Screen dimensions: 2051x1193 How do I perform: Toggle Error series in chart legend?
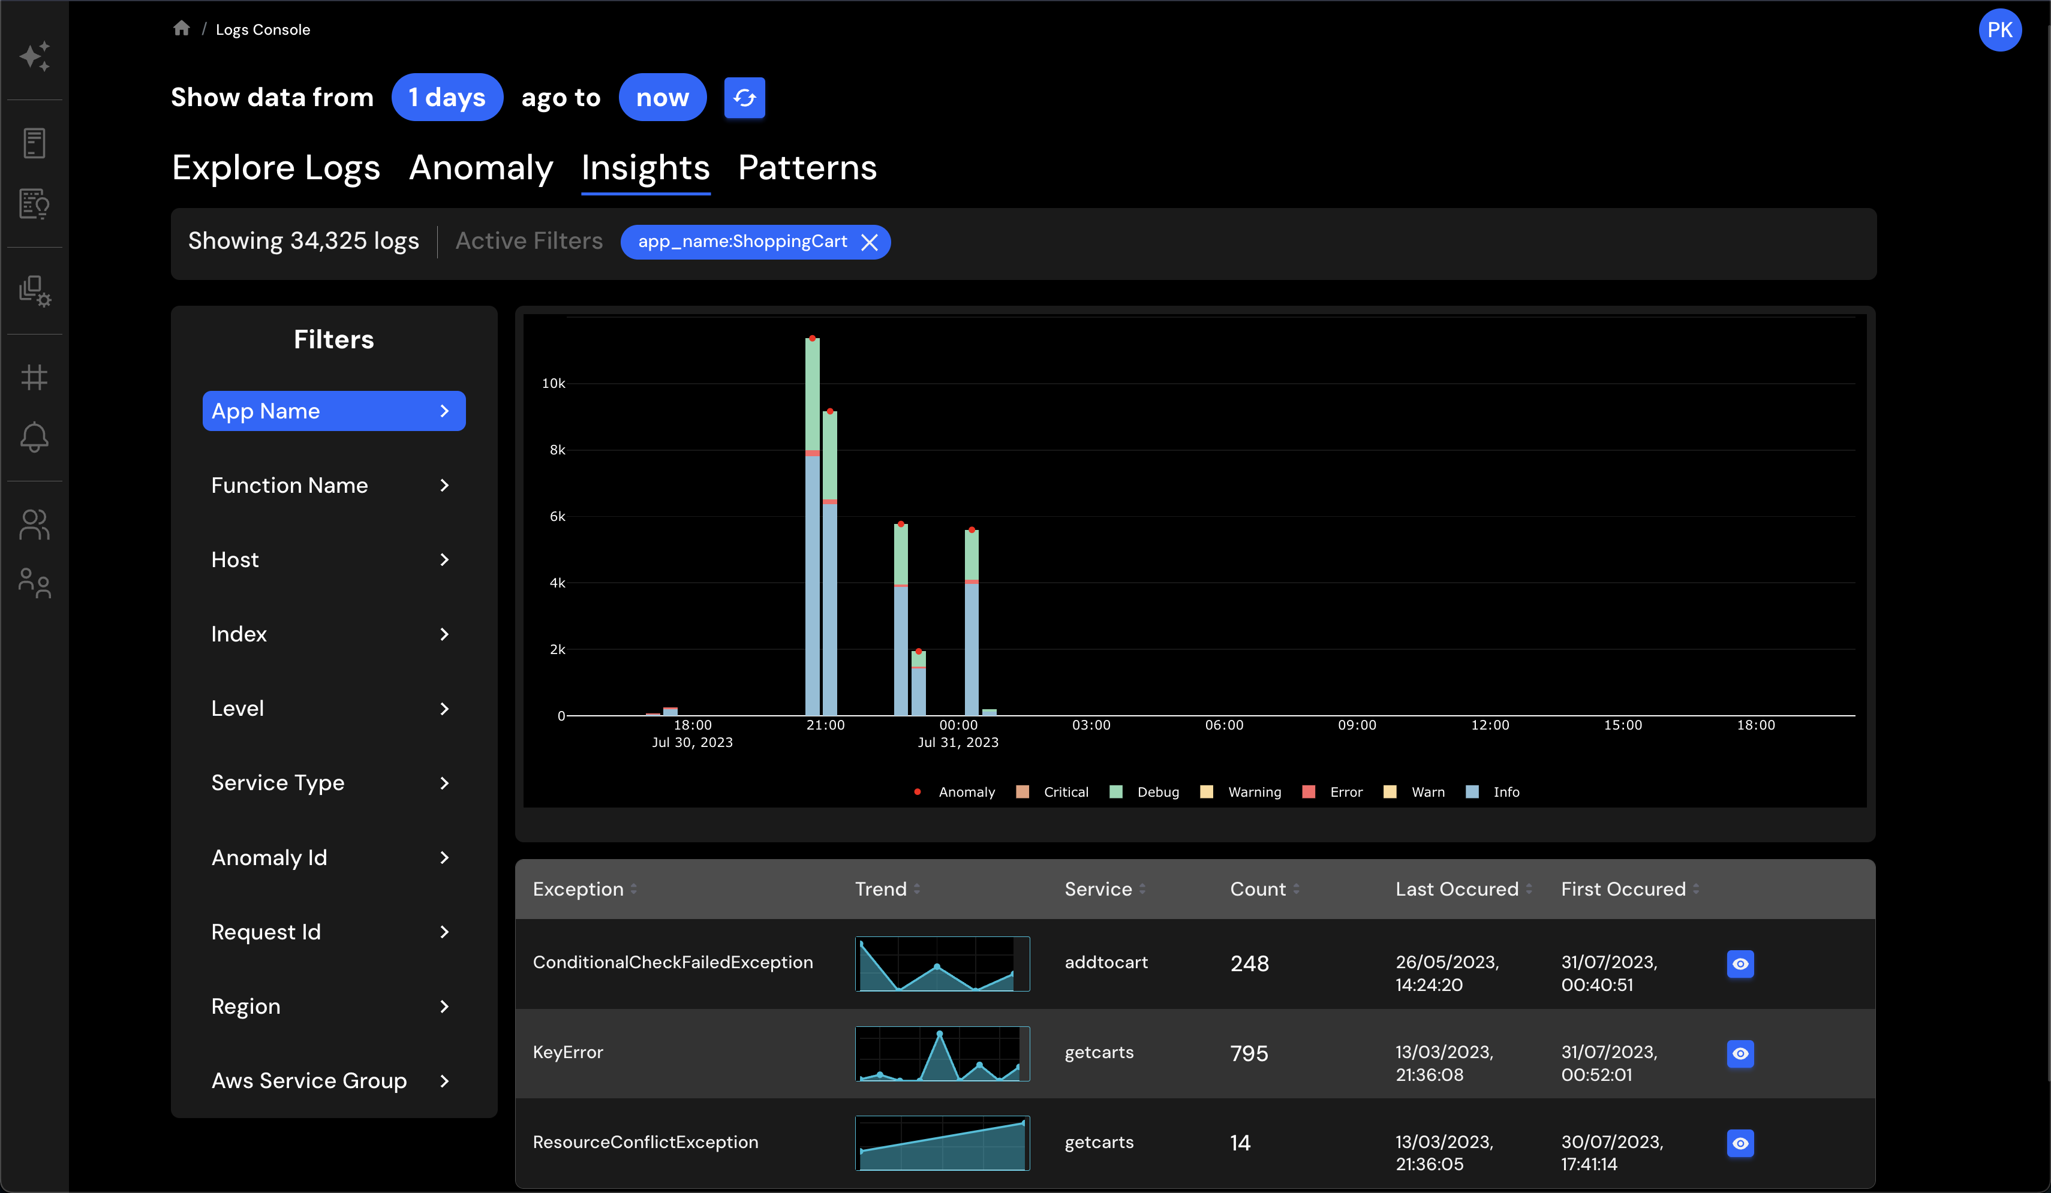(1333, 792)
